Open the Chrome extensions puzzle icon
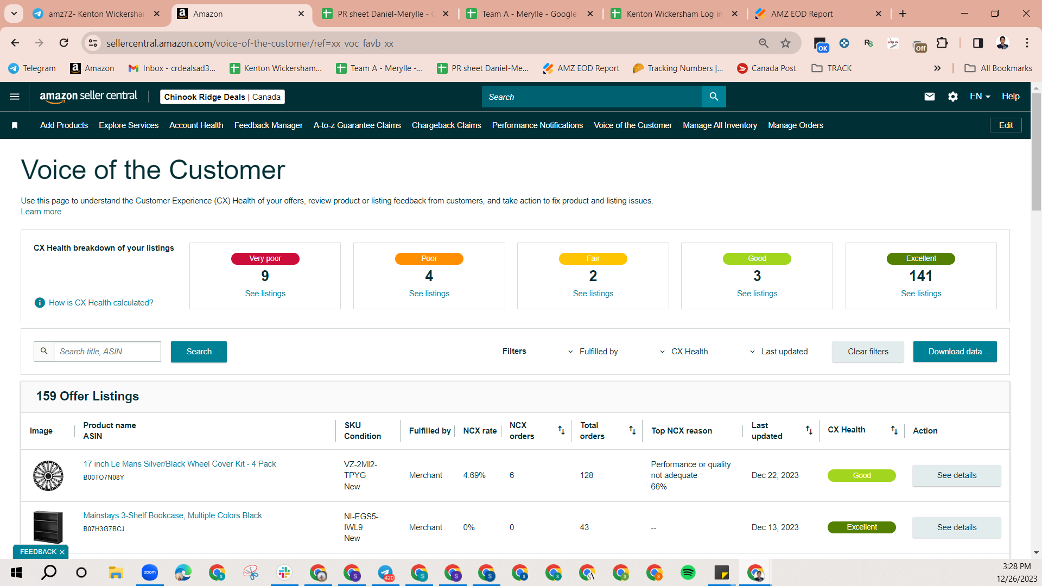This screenshot has width=1042, height=586. [x=942, y=43]
